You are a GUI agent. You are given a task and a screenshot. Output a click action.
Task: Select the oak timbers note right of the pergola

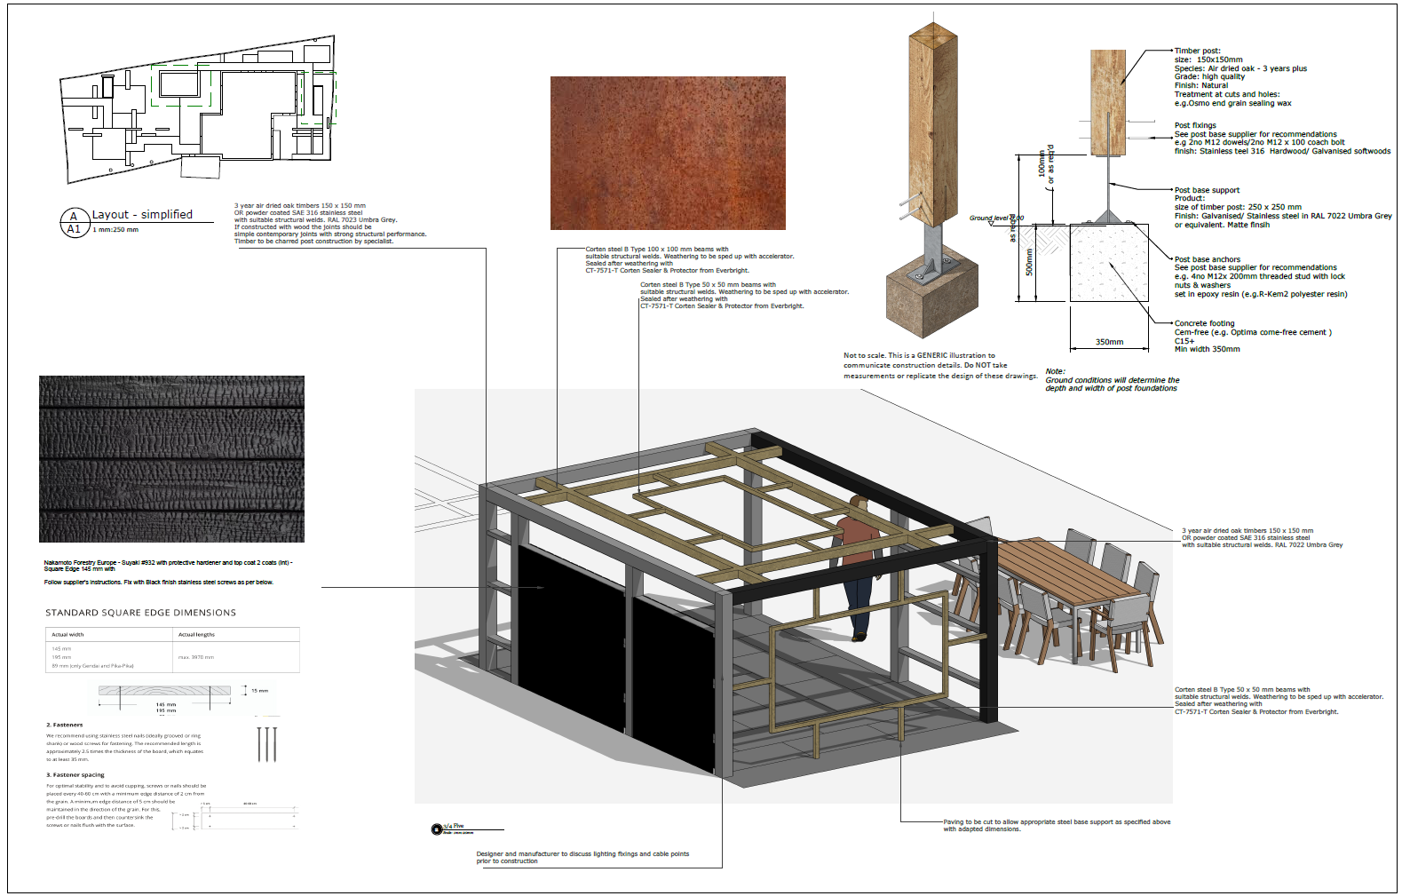1262,538
